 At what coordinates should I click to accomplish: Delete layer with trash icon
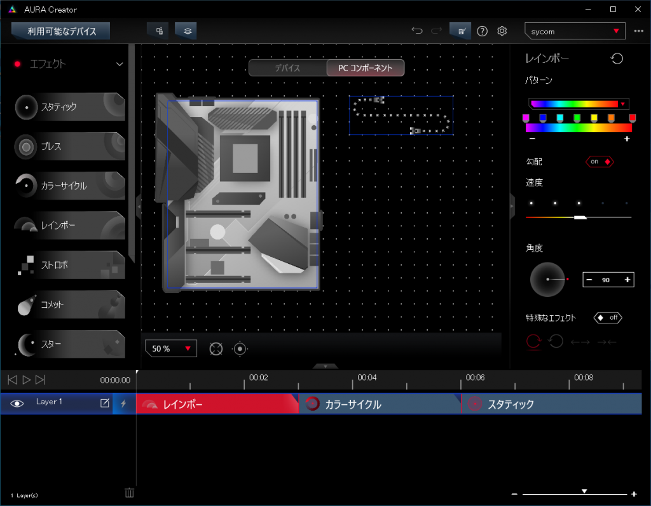pyautogui.click(x=130, y=493)
